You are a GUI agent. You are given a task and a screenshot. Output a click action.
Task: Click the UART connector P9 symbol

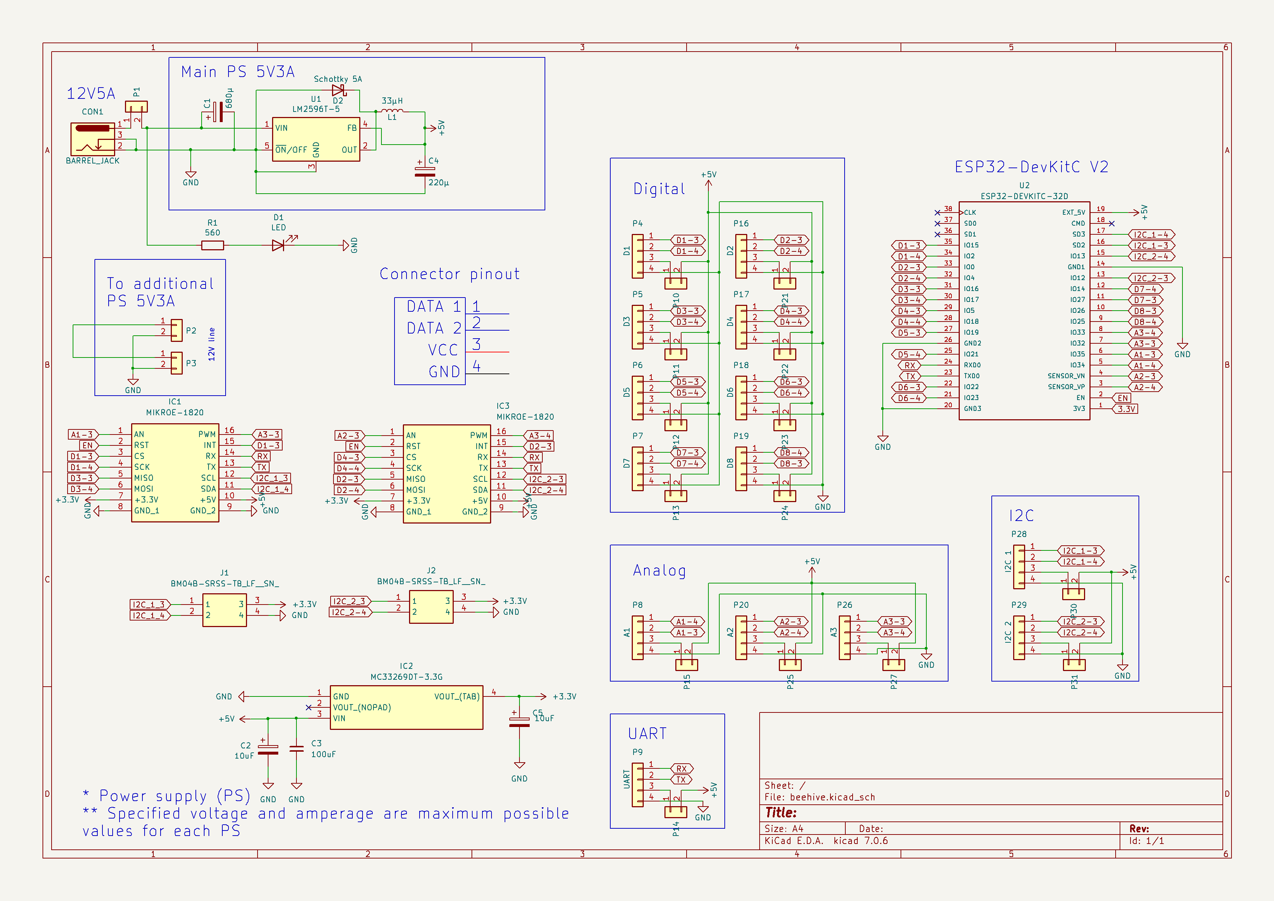[x=638, y=784]
